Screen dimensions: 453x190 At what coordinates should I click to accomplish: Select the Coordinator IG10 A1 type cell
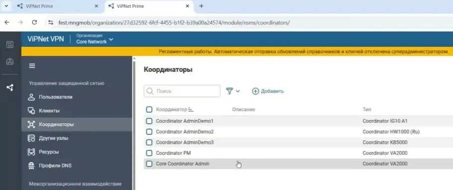(385, 121)
